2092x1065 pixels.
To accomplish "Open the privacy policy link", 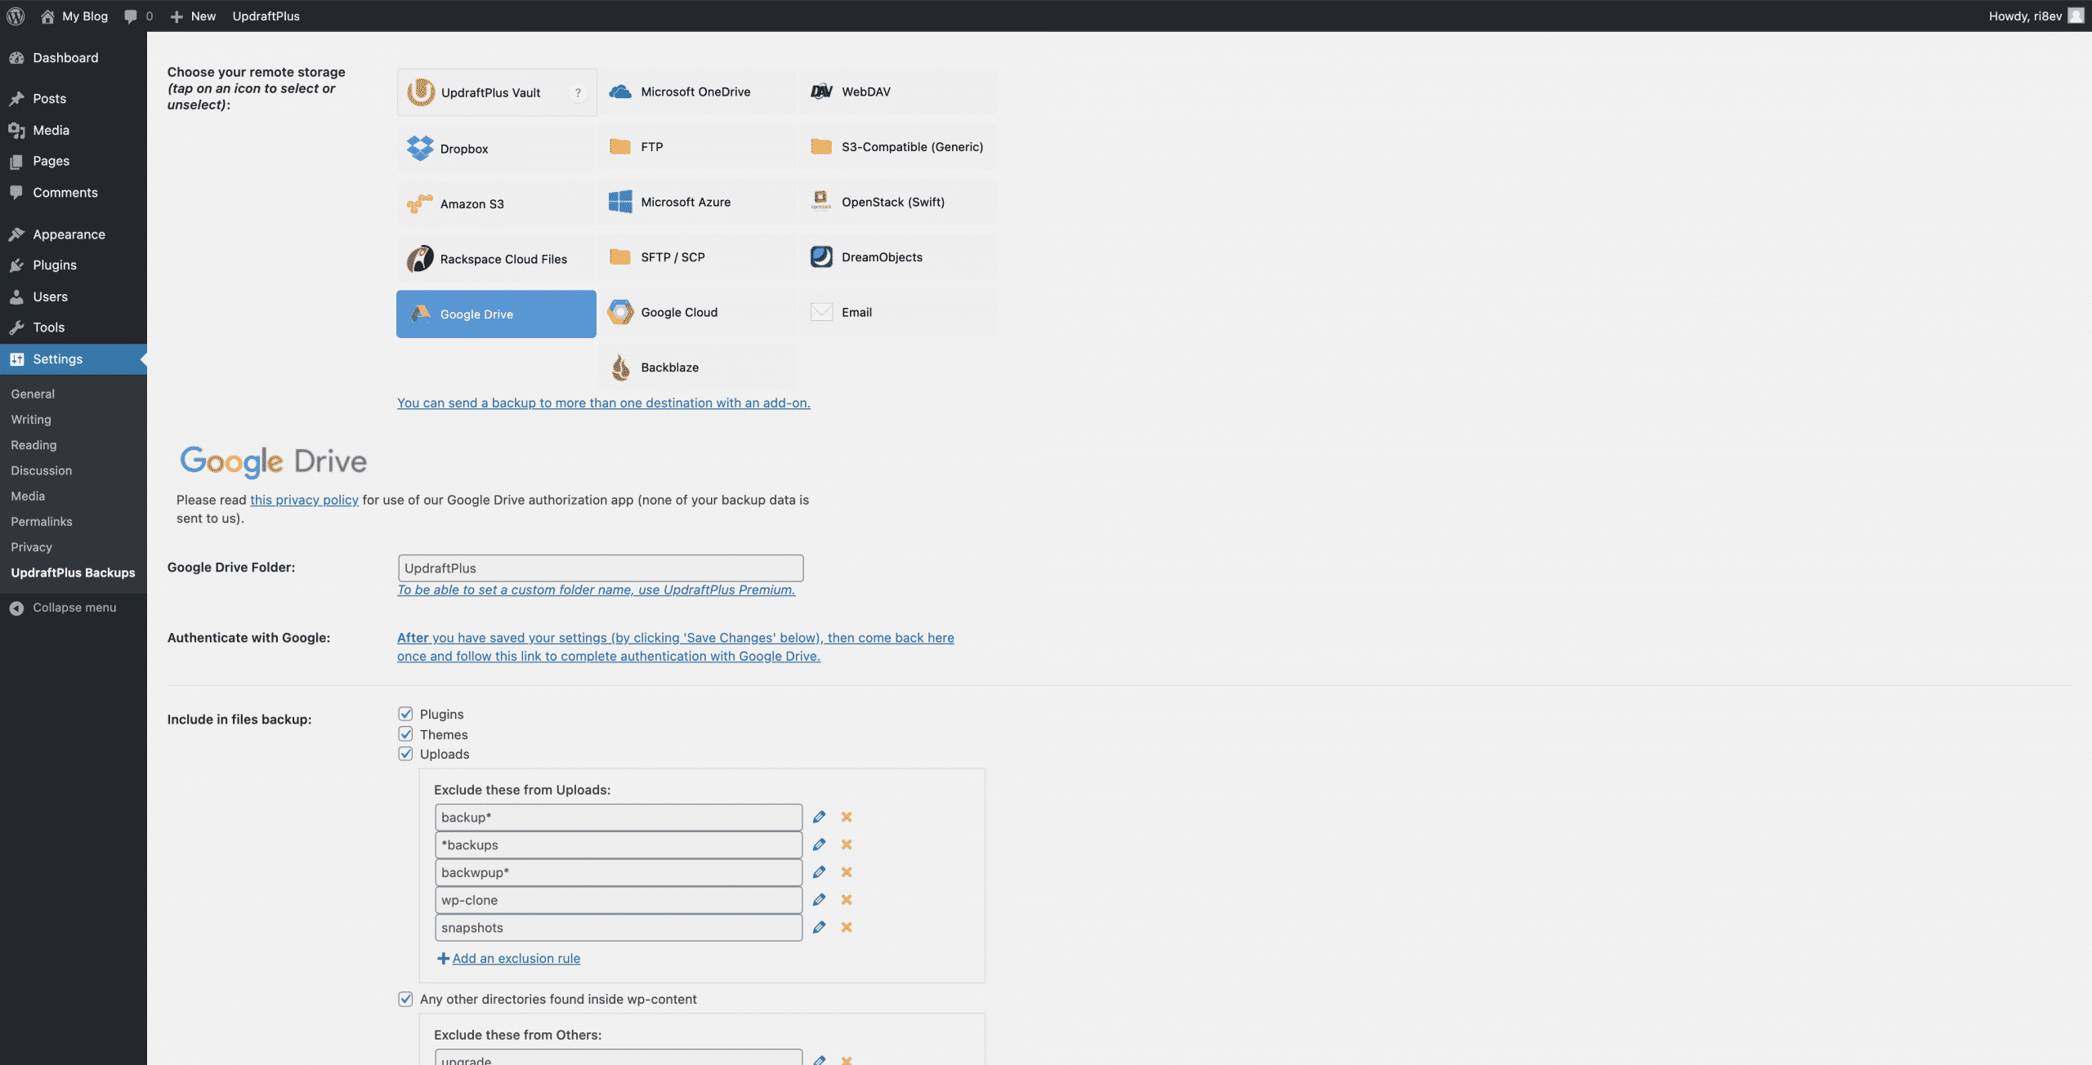I will point(304,500).
